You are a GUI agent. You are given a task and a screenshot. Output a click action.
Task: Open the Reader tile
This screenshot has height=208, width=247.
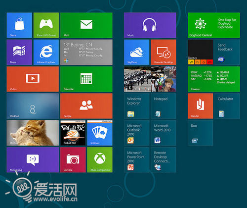click(x=201, y=106)
